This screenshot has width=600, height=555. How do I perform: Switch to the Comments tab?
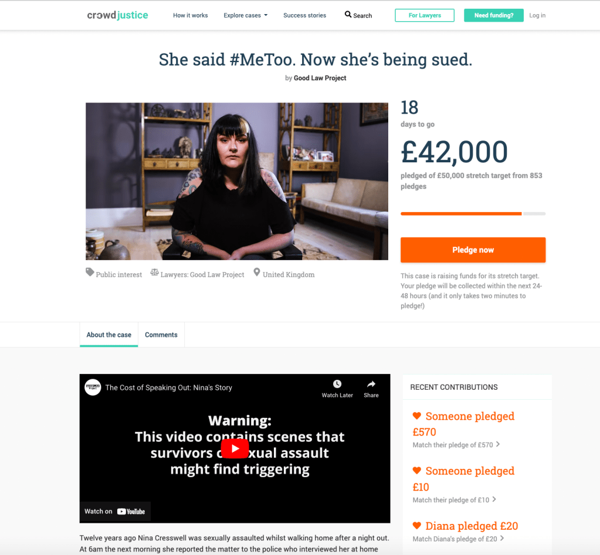161,335
